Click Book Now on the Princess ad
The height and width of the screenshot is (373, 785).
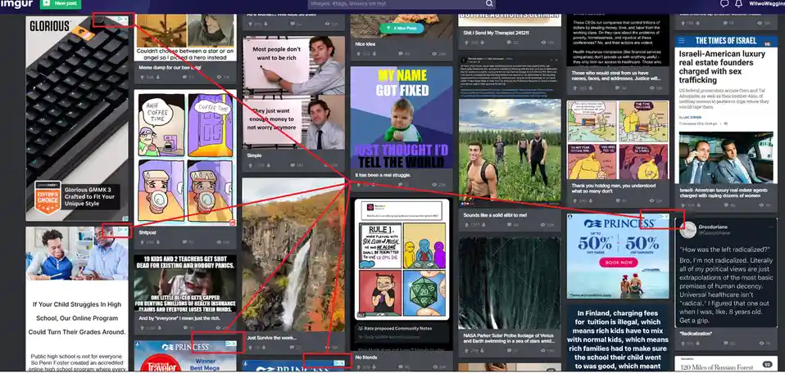click(618, 262)
